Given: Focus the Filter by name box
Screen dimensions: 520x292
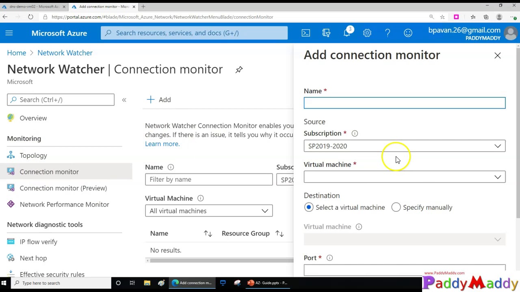Looking at the screenshot, I should point(209,179).
